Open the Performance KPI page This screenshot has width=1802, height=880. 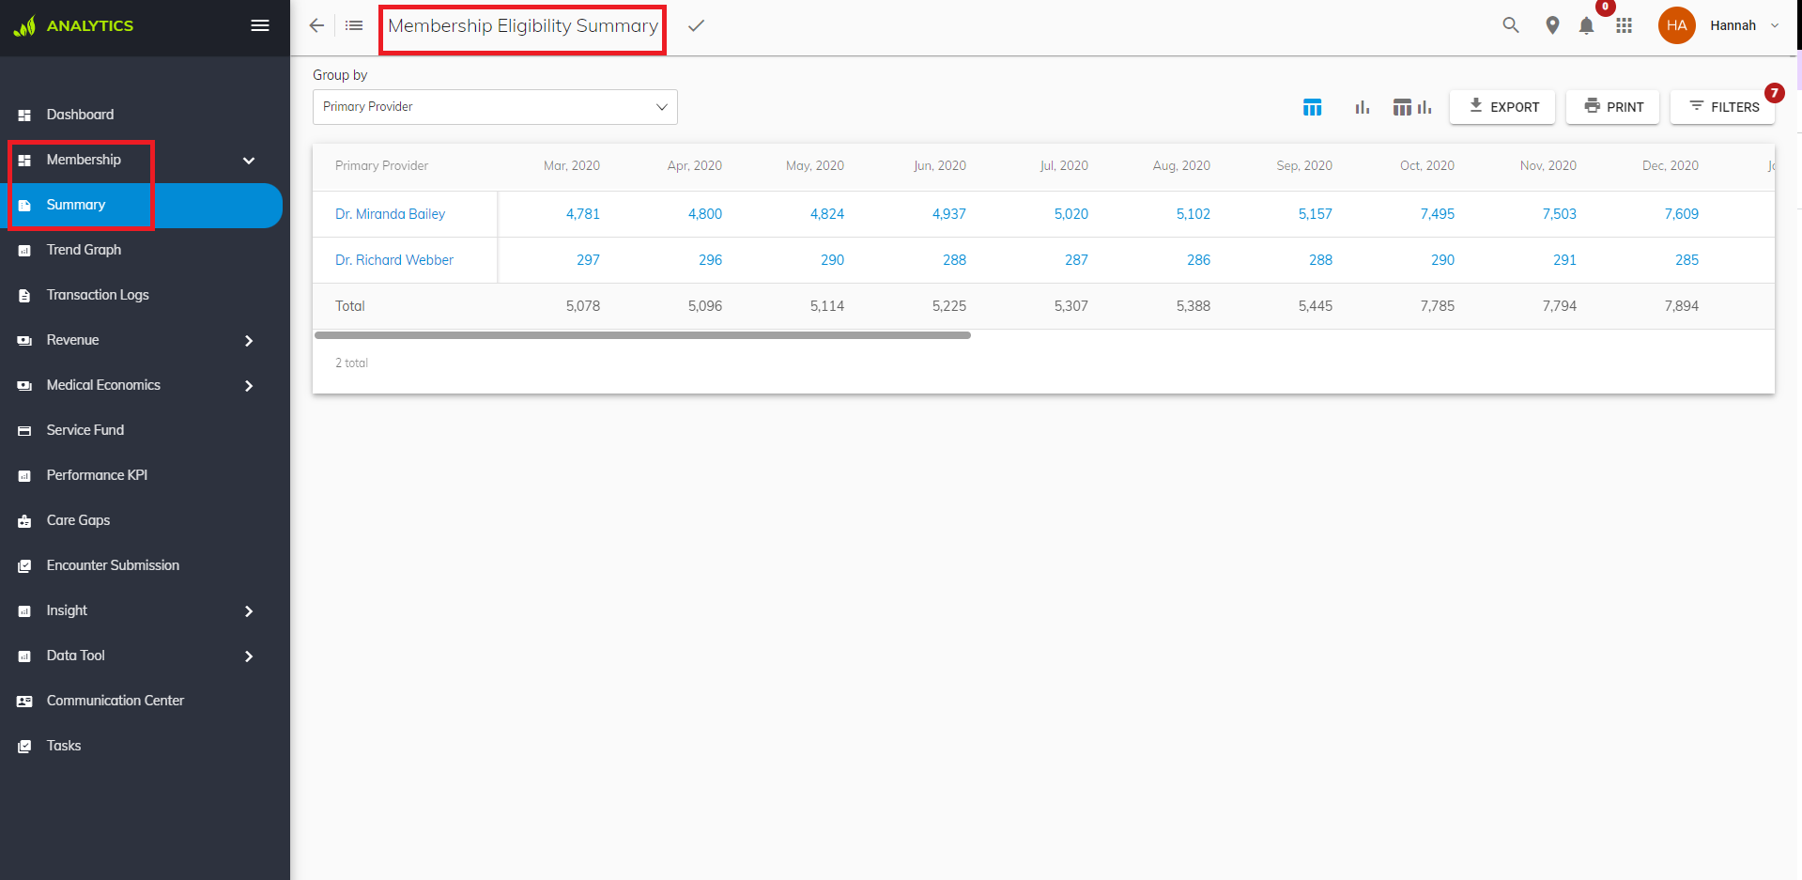tap(97, 475)
